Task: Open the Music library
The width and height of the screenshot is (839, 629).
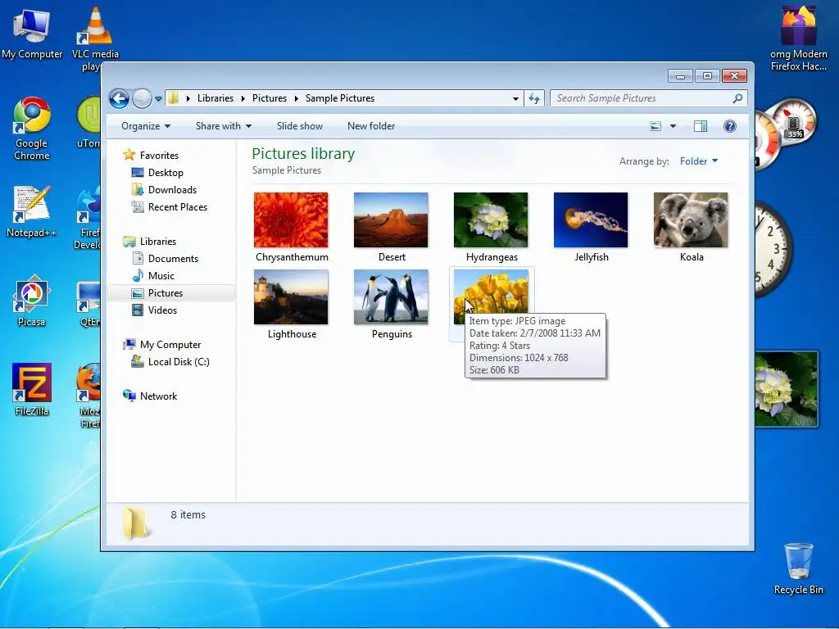Action: [161, 276]
